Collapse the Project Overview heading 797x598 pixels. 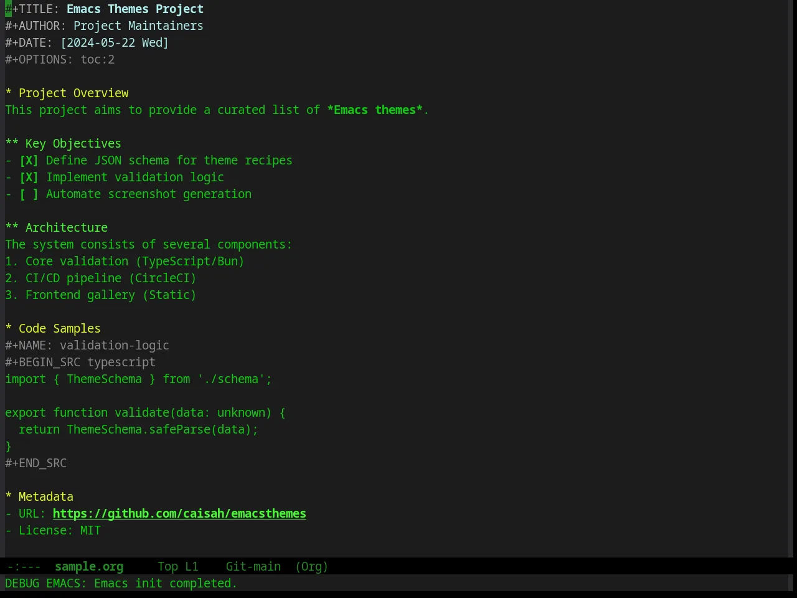point(67,93)
